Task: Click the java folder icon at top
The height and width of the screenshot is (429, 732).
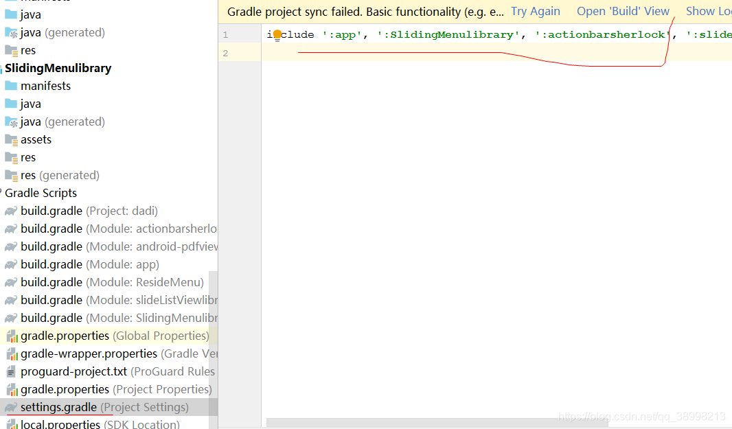Action: tap(11, 14)
